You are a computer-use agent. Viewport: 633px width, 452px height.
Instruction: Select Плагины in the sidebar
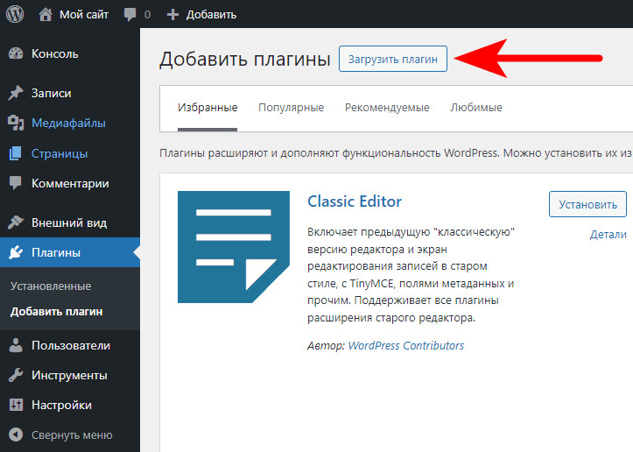56,253
